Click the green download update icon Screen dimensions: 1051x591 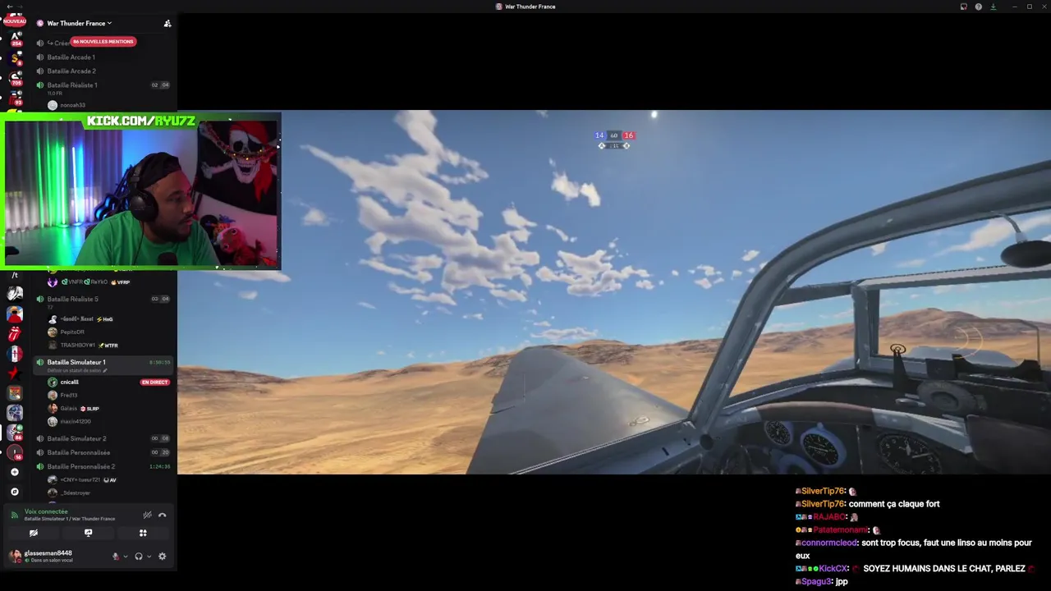click(993, 7)
